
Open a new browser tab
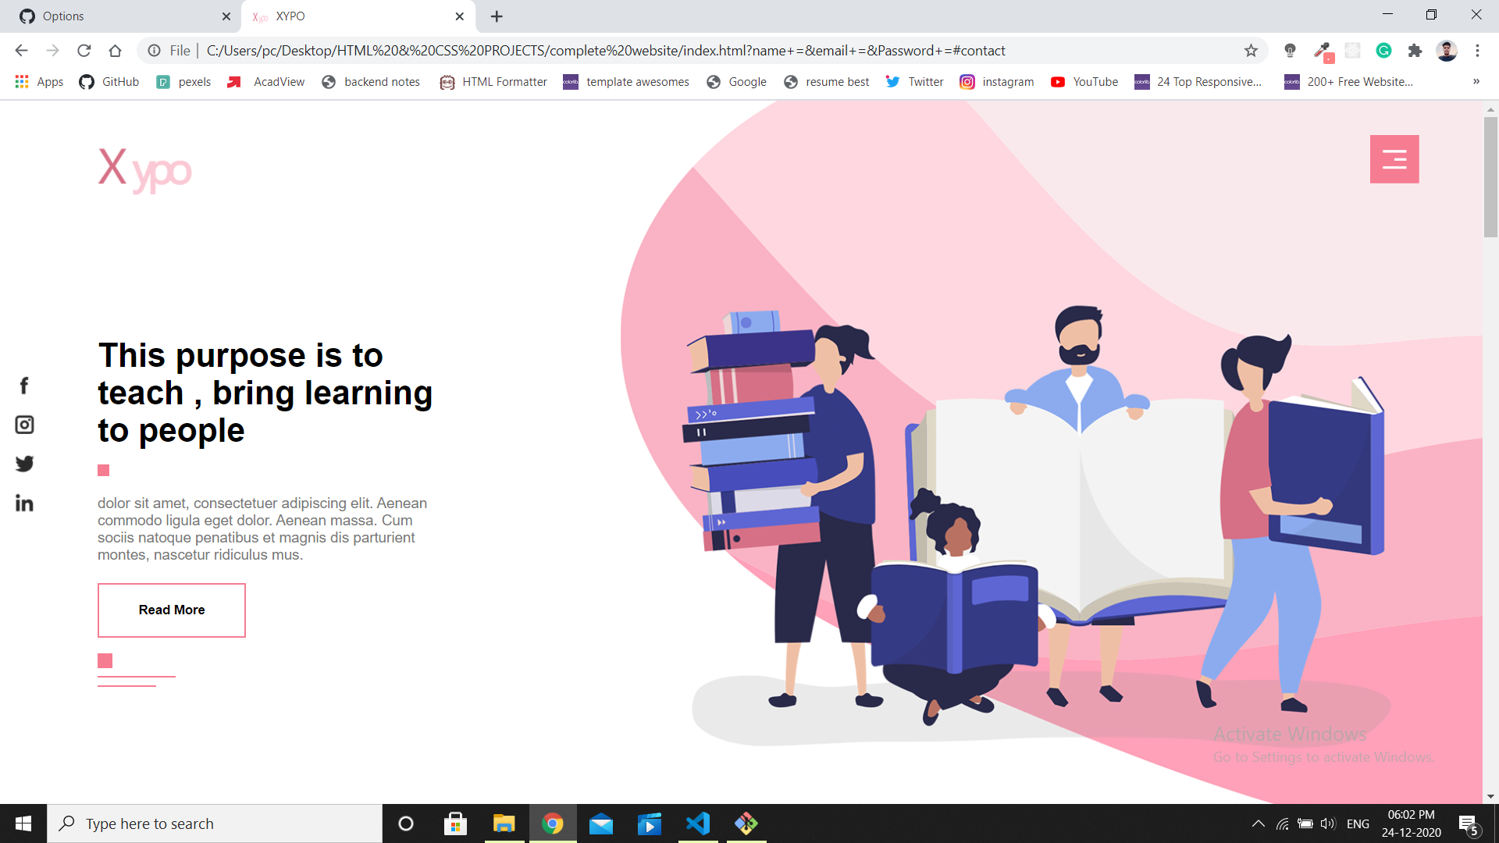(497, 16)
